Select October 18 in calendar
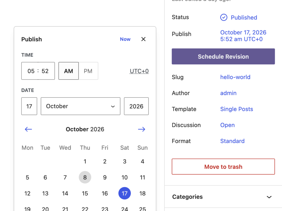Image resolution: width=282 pixels, height=211 pixels. (x=142, y=193)
